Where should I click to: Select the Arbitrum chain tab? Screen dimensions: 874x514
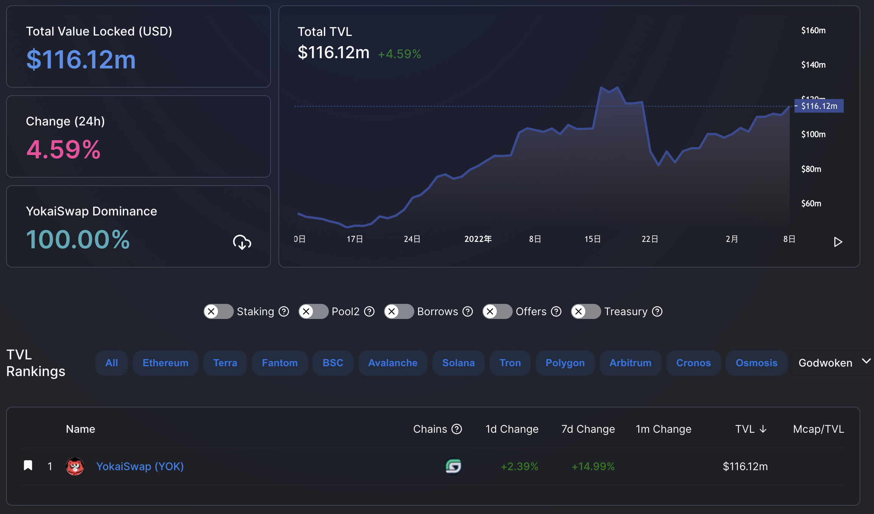tap(631, 363)
